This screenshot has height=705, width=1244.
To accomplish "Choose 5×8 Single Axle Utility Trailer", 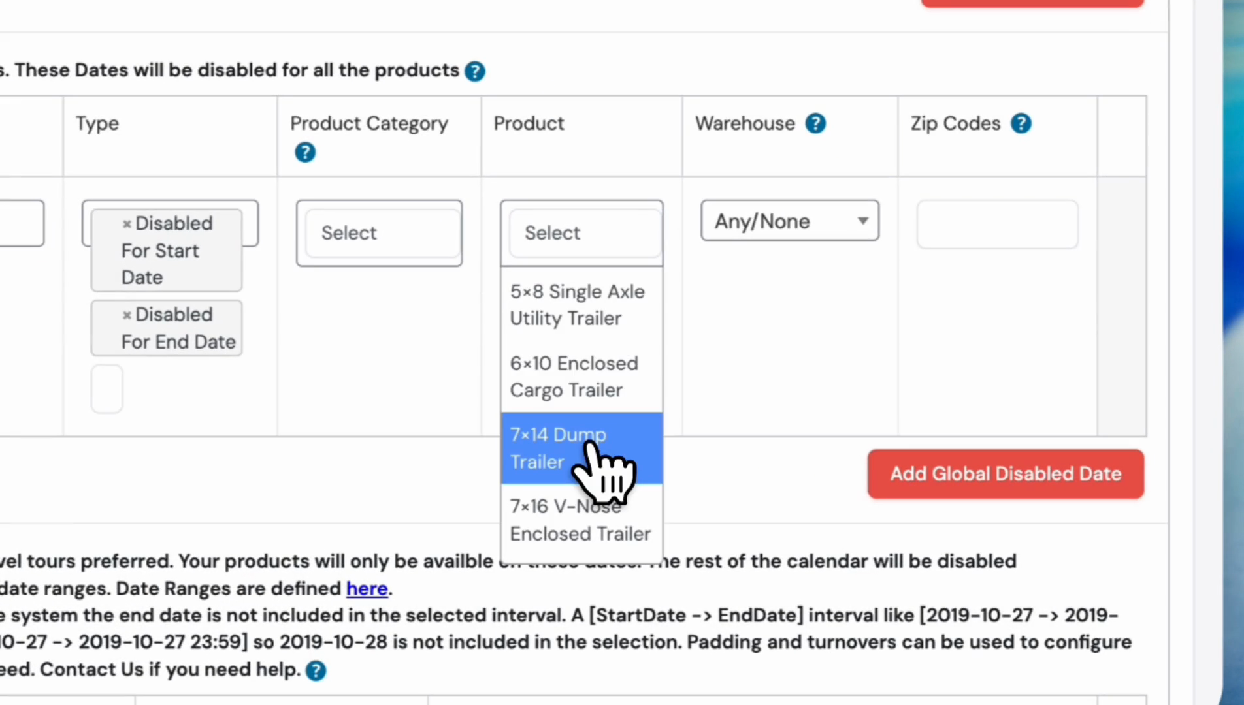I will (x=578, y=305).
